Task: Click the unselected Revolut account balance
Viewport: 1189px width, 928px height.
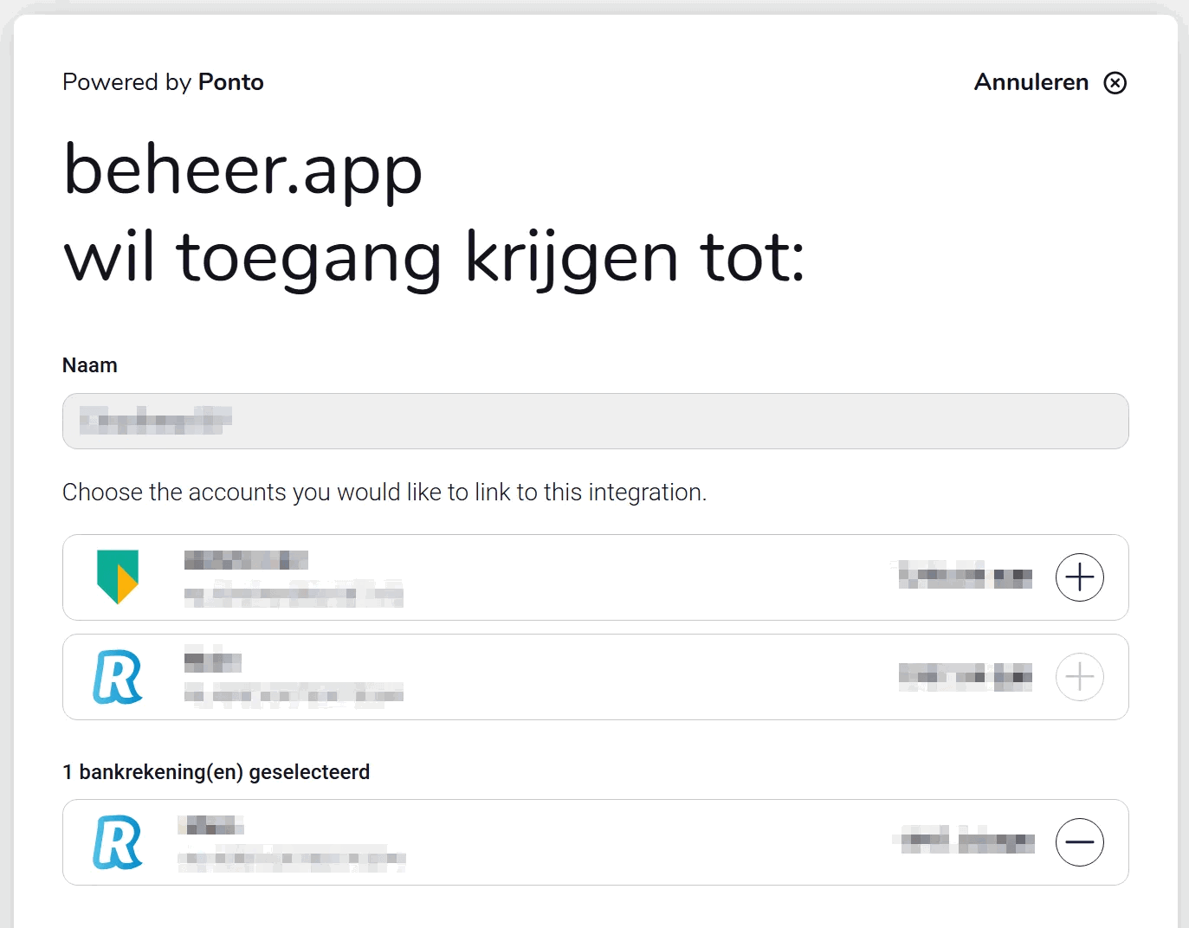Action: click(965, 676)
